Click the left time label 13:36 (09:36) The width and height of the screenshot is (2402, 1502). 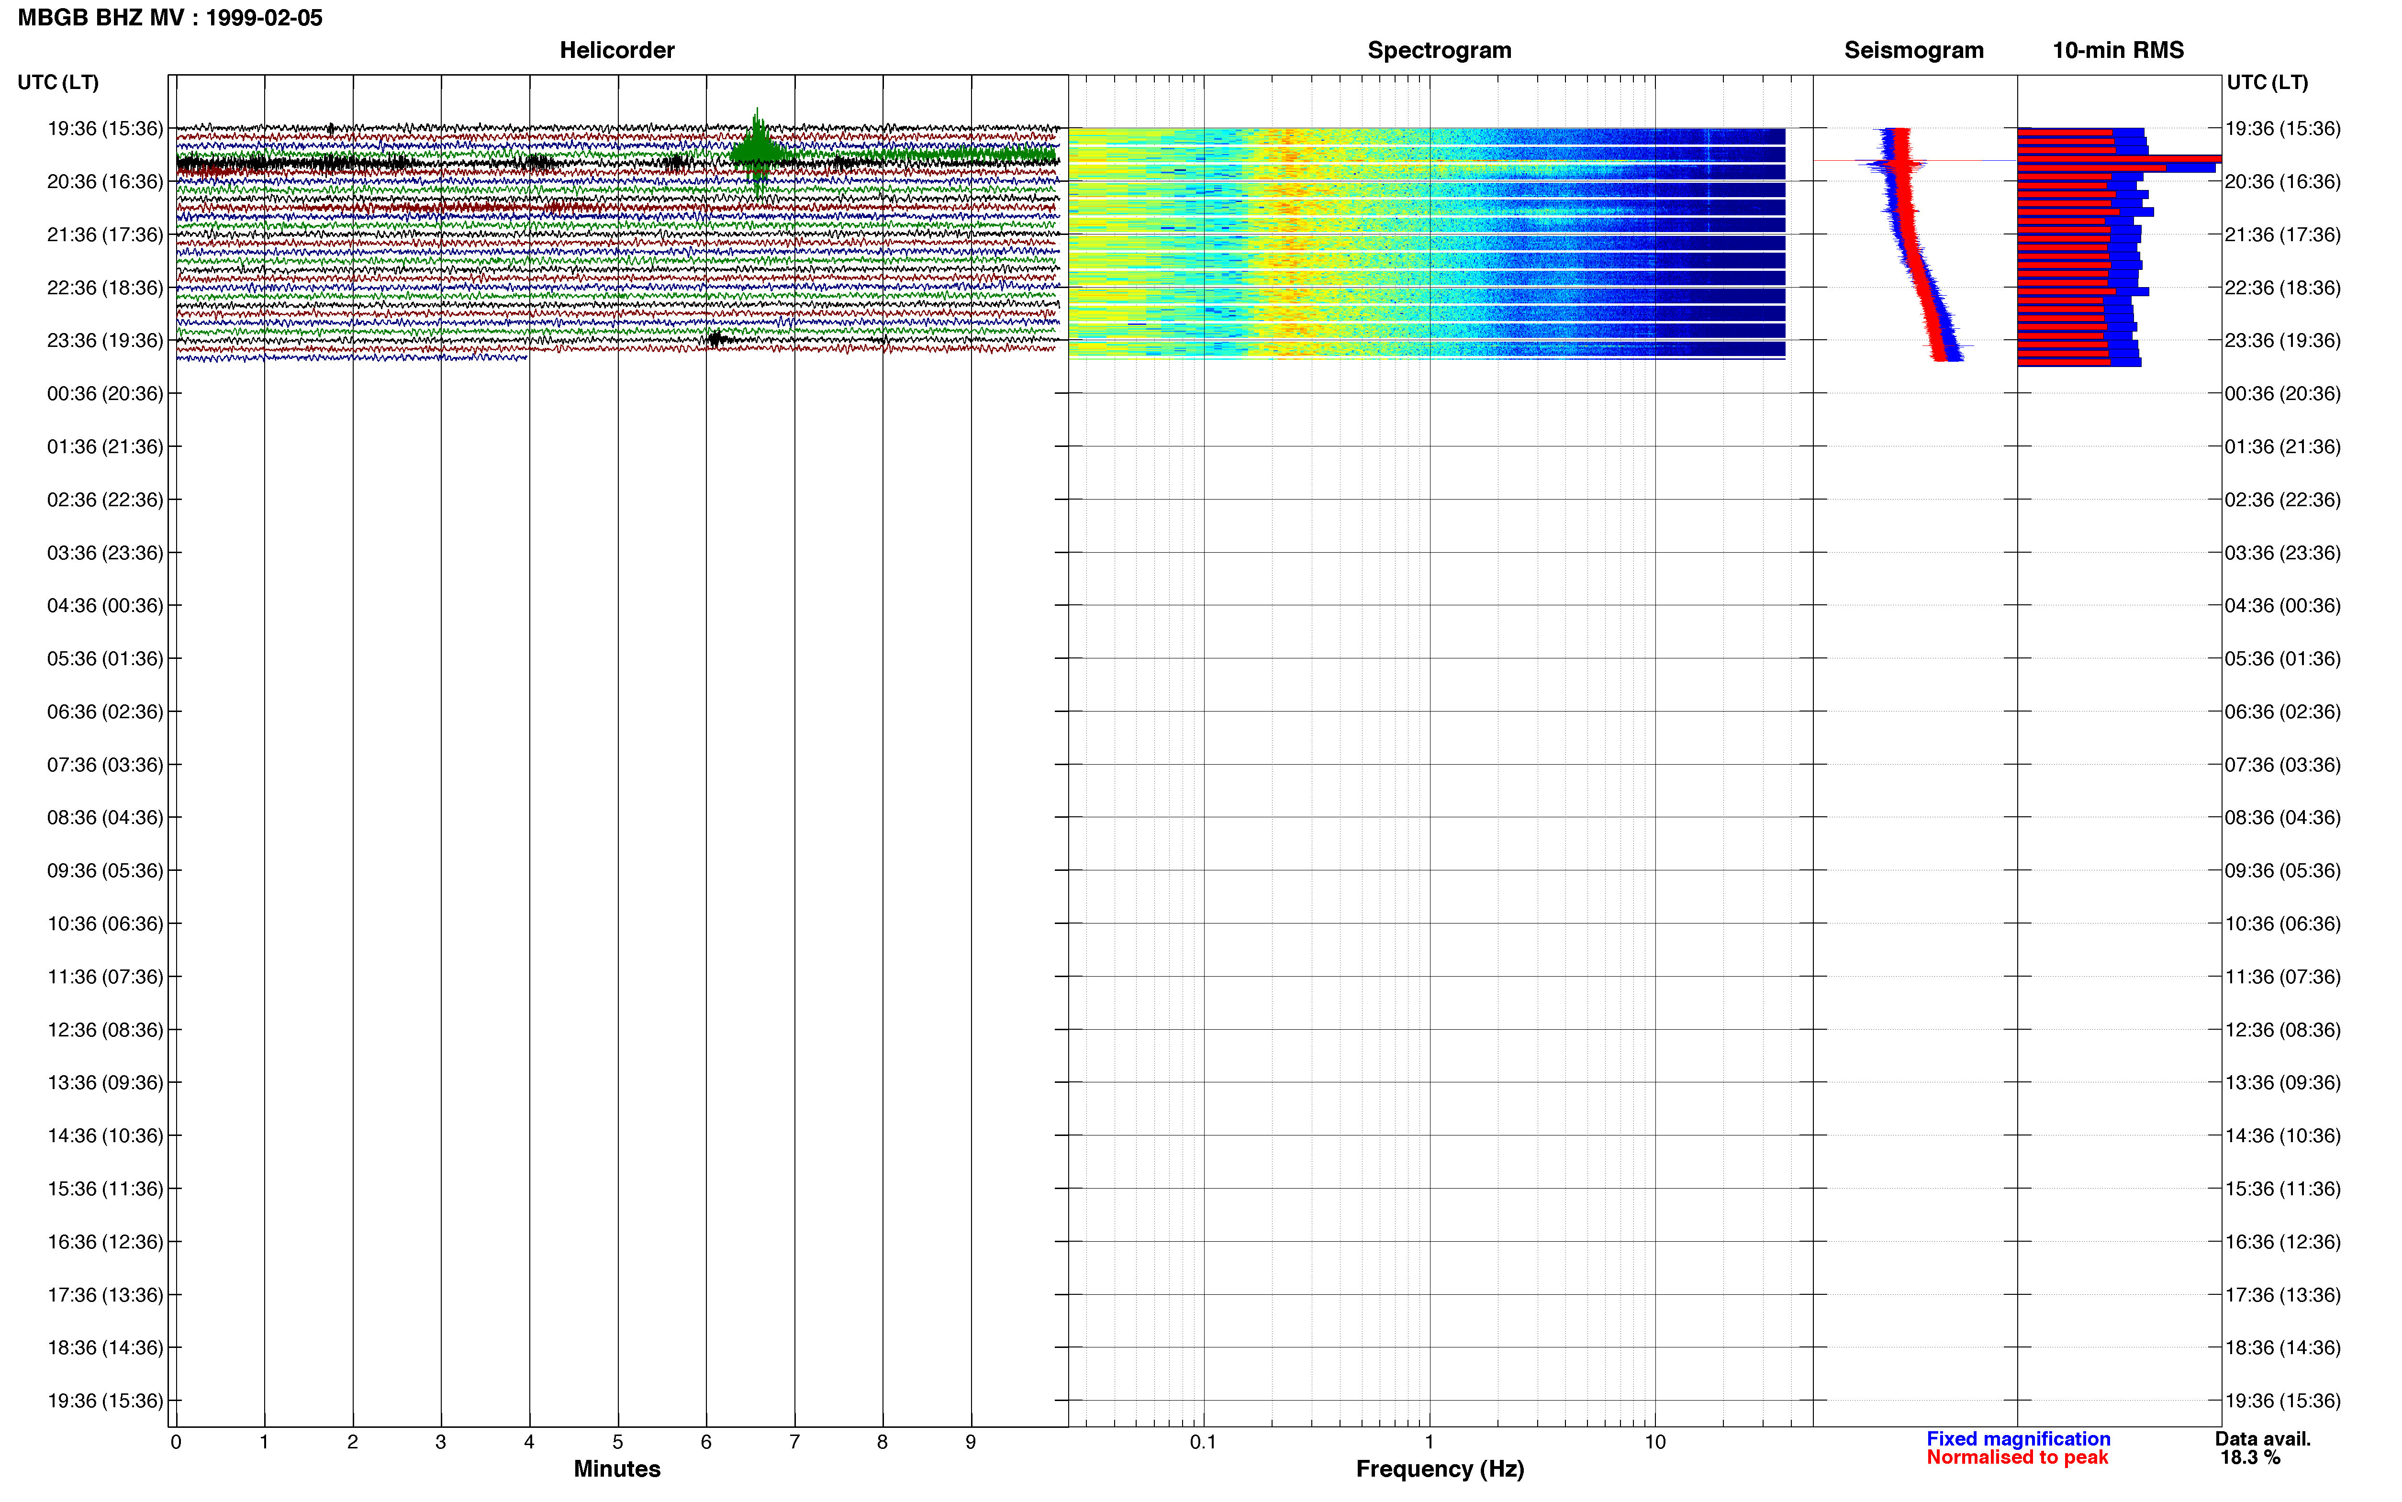105,1083
